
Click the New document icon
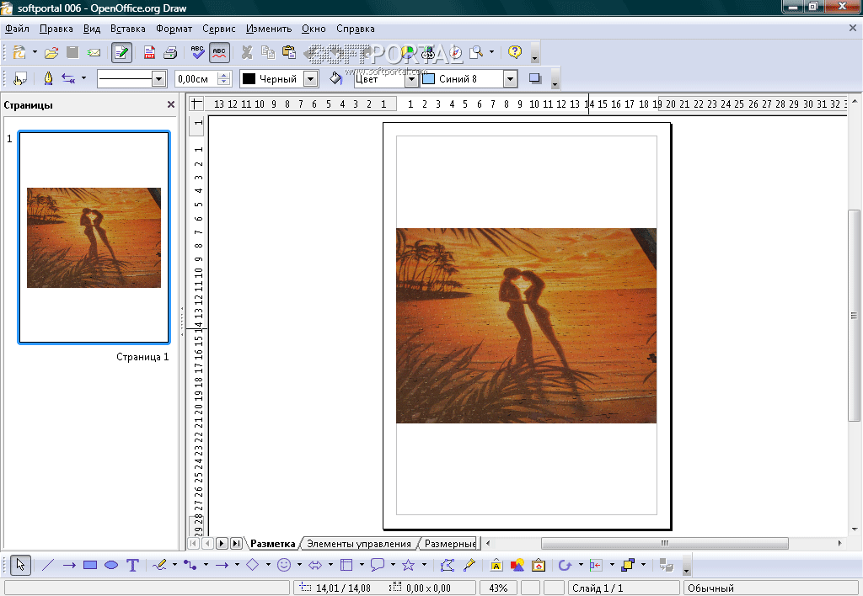[x=19, y=52]
